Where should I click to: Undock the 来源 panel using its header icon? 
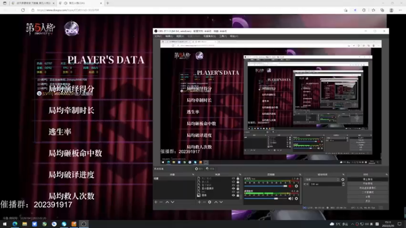click(240, 174)
